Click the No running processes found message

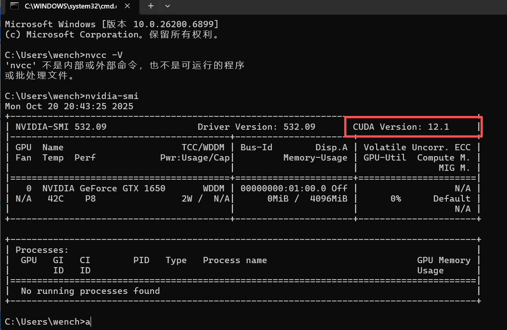coord(90,291)
